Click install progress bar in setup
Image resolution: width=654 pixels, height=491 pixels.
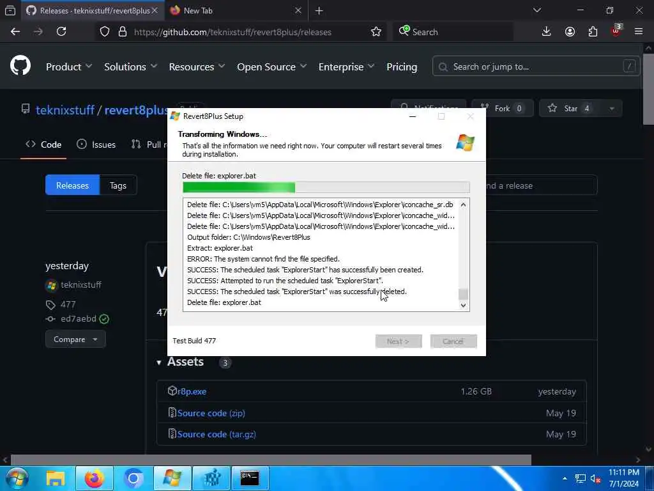tap(326, 187)
